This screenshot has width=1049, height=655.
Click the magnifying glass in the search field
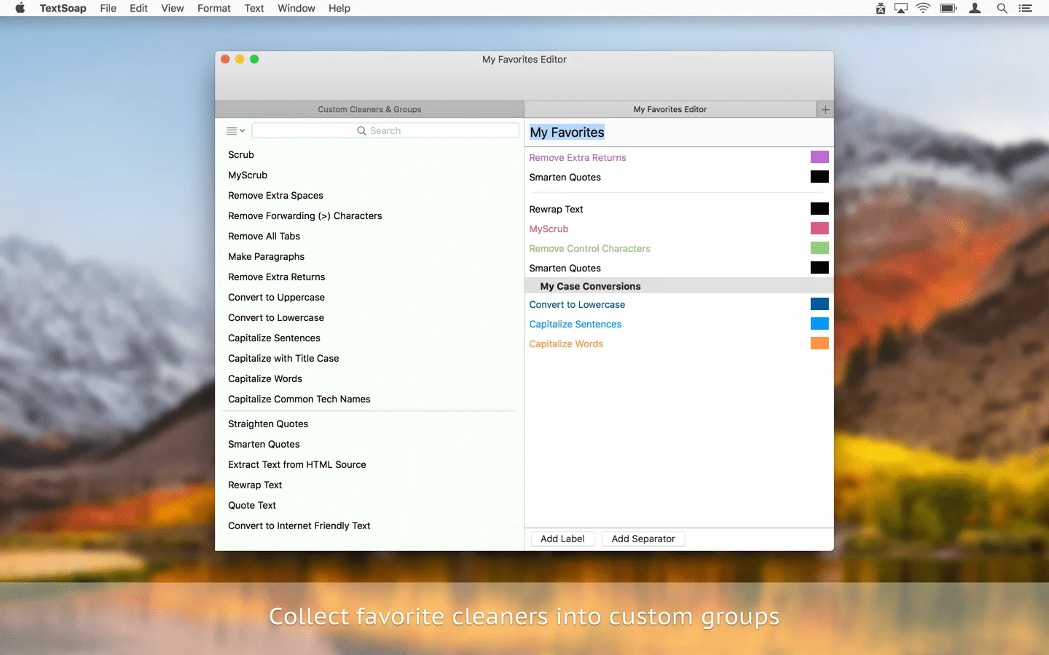point(361,130)
